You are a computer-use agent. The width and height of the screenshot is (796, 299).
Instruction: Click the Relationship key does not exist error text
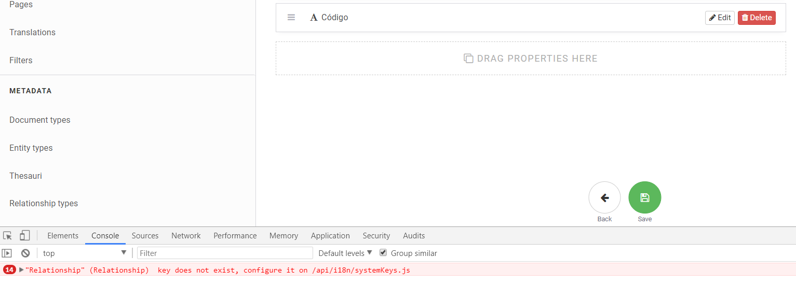click(218, 270)
